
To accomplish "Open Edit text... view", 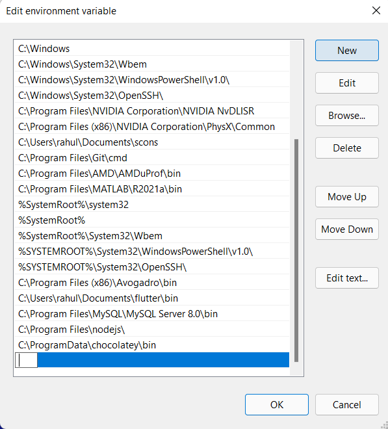I will (x=346, y=278).
